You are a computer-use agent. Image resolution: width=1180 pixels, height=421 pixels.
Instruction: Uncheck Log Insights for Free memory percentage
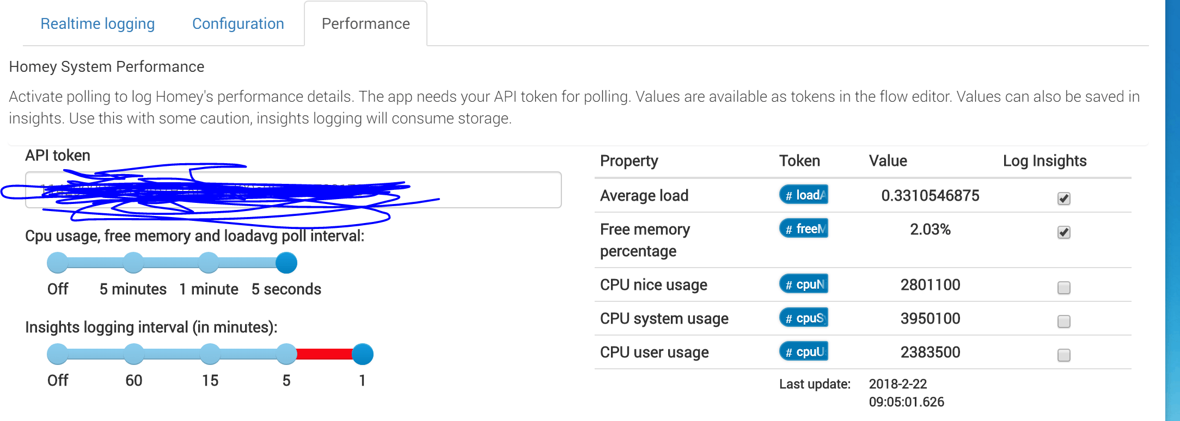point(1063,232)
